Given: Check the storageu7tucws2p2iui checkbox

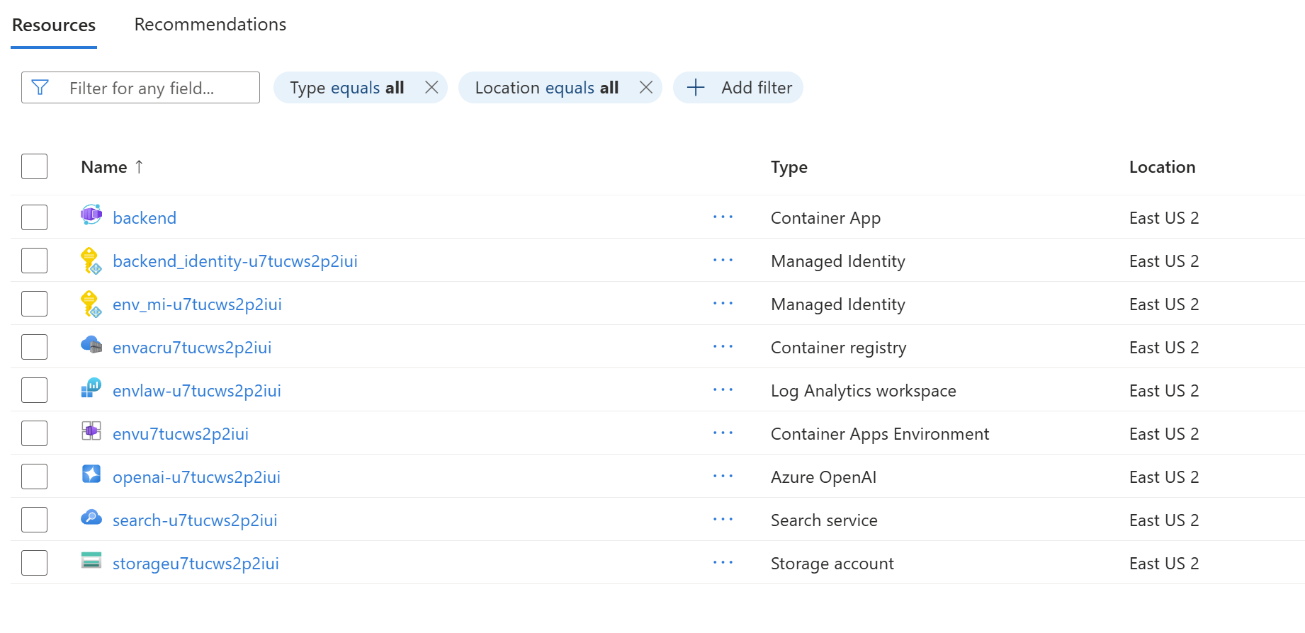Looking at the screenshot, I should pos(34,563).
